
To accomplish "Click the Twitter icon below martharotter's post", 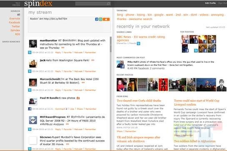I will pos(30,53).
